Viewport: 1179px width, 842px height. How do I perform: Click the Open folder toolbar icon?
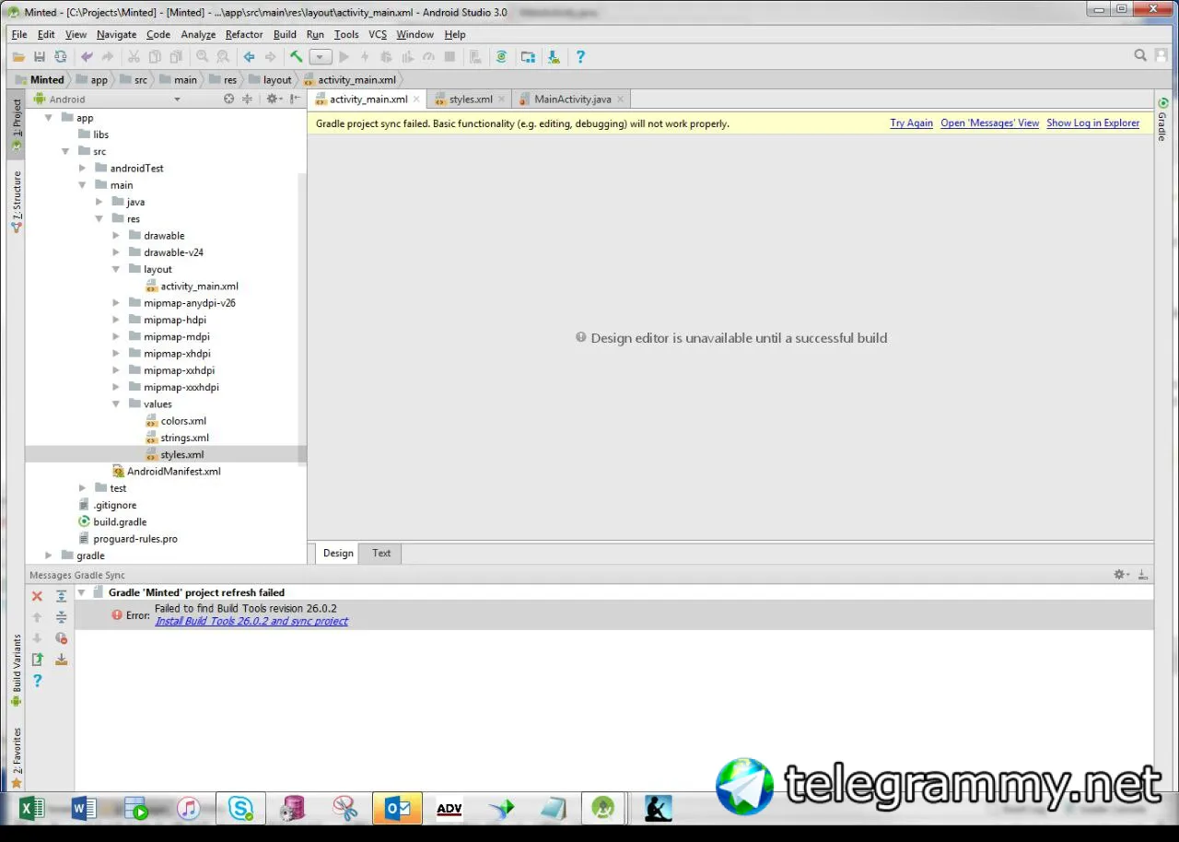click(18, 57)
